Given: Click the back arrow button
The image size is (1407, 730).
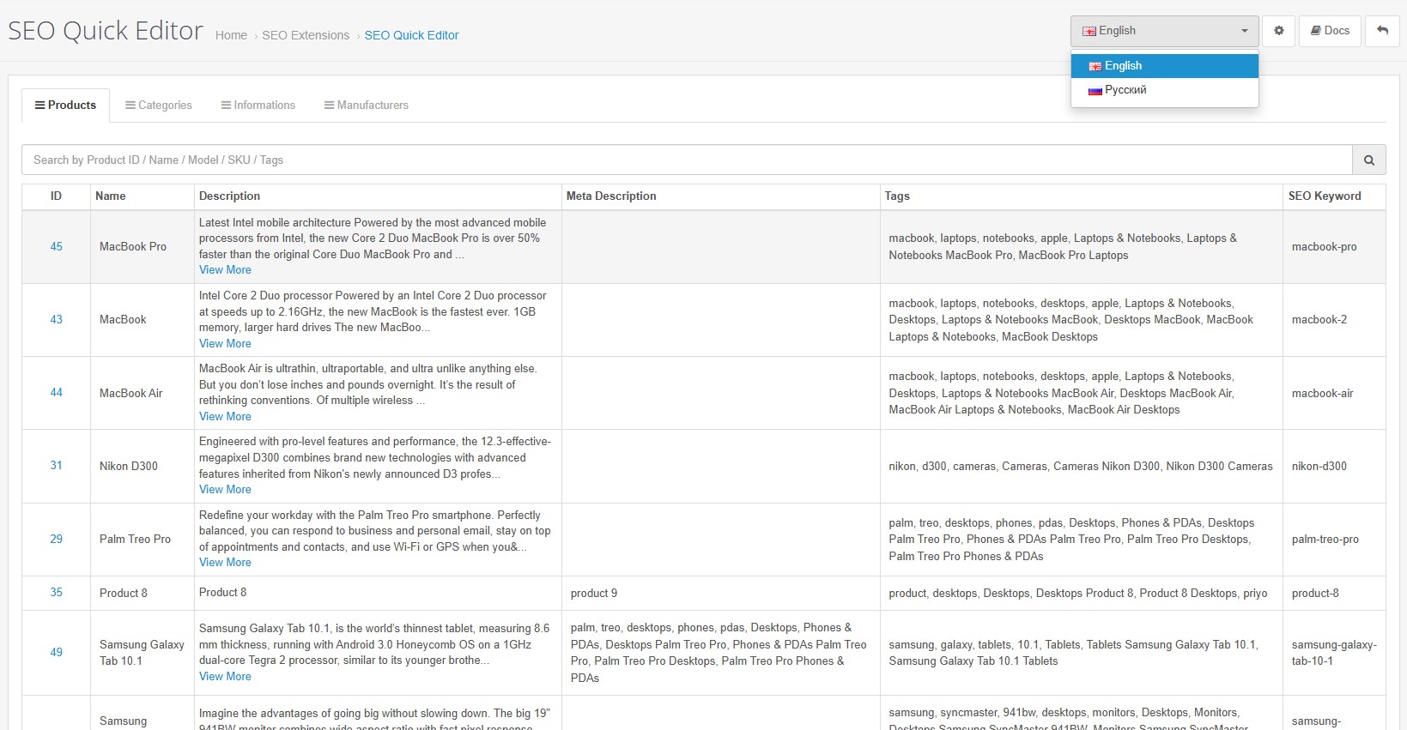Looking at the screenshot, I should pyautogui.click(x=1382, y=31).
